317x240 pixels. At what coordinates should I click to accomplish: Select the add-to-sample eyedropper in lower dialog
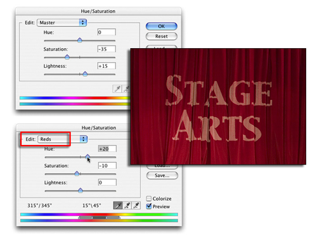click(127, 205)
